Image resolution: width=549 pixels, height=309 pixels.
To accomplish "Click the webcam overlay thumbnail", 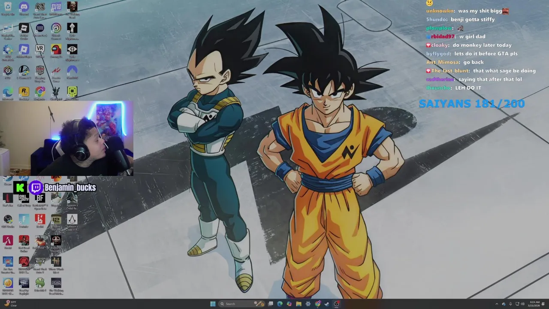I will pyautogui.click(x=67, y=138).
